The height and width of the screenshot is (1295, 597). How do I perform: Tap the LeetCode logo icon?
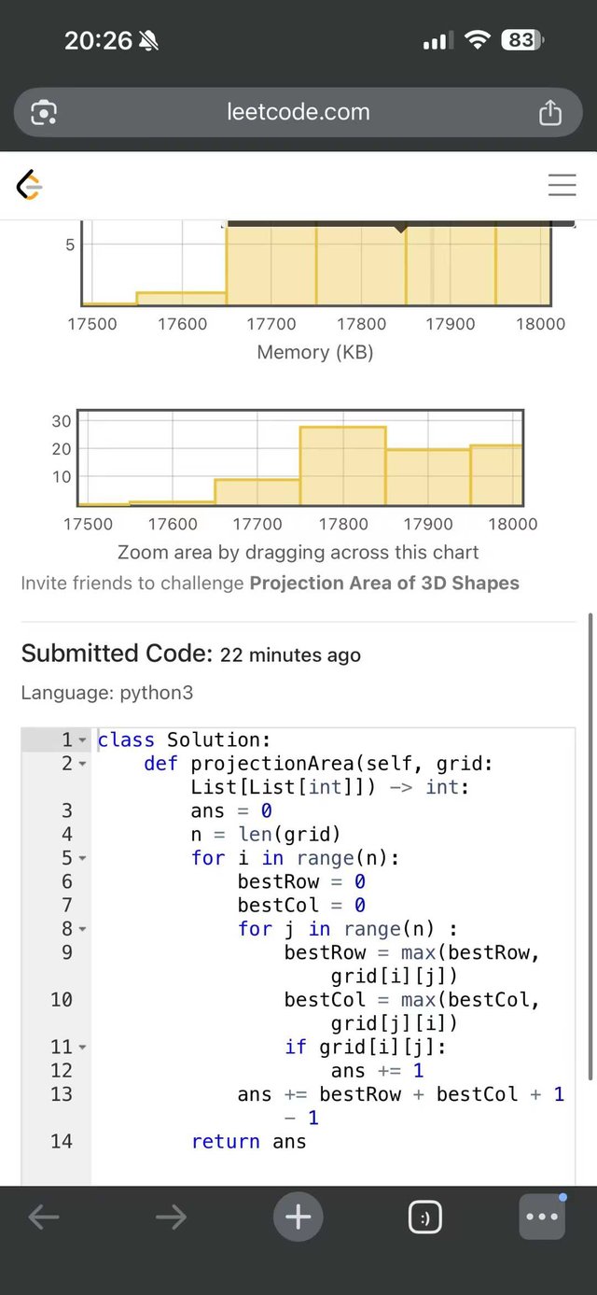[x=30, y=185]
